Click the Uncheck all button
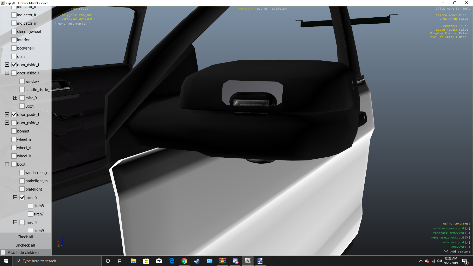The height and width of the screenshot is (266, 473). (25, 245)
